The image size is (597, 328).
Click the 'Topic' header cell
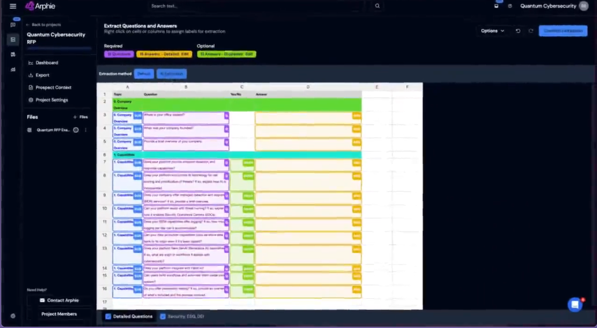click(127, 94)
